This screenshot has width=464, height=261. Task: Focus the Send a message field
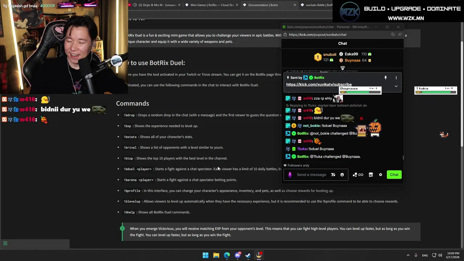(x=311, y=175)
